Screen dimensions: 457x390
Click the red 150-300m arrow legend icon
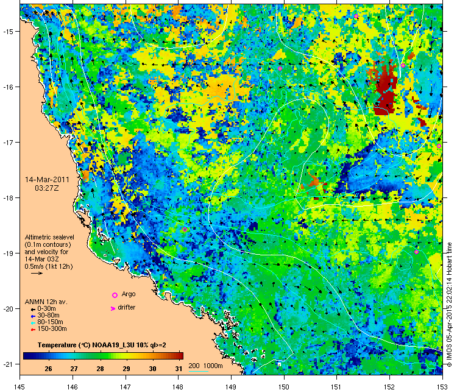click(x=33, y=330)
